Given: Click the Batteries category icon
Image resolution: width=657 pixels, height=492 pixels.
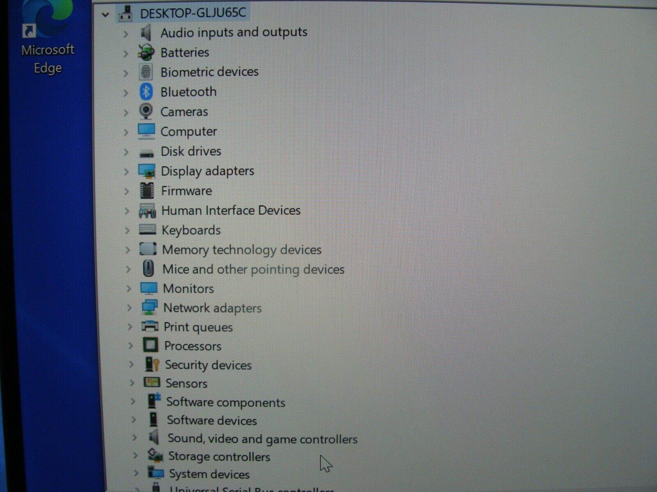Looking at the screenshot, I should (x=146, y=52).
